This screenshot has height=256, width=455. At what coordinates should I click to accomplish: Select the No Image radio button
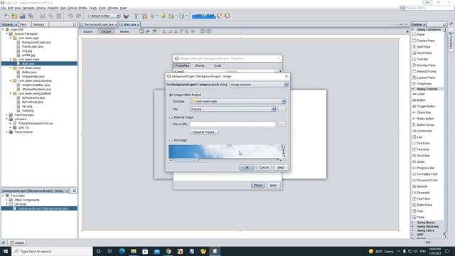[x=171, y=140]
